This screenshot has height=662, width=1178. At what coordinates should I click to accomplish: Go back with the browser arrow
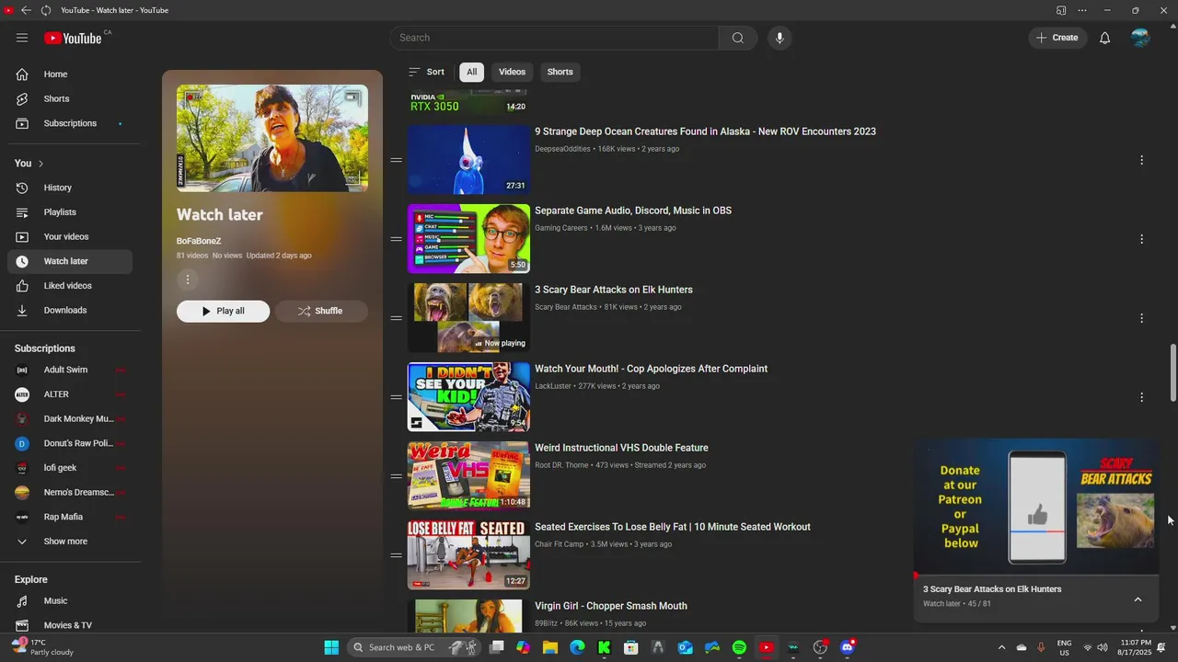point(26,10)
